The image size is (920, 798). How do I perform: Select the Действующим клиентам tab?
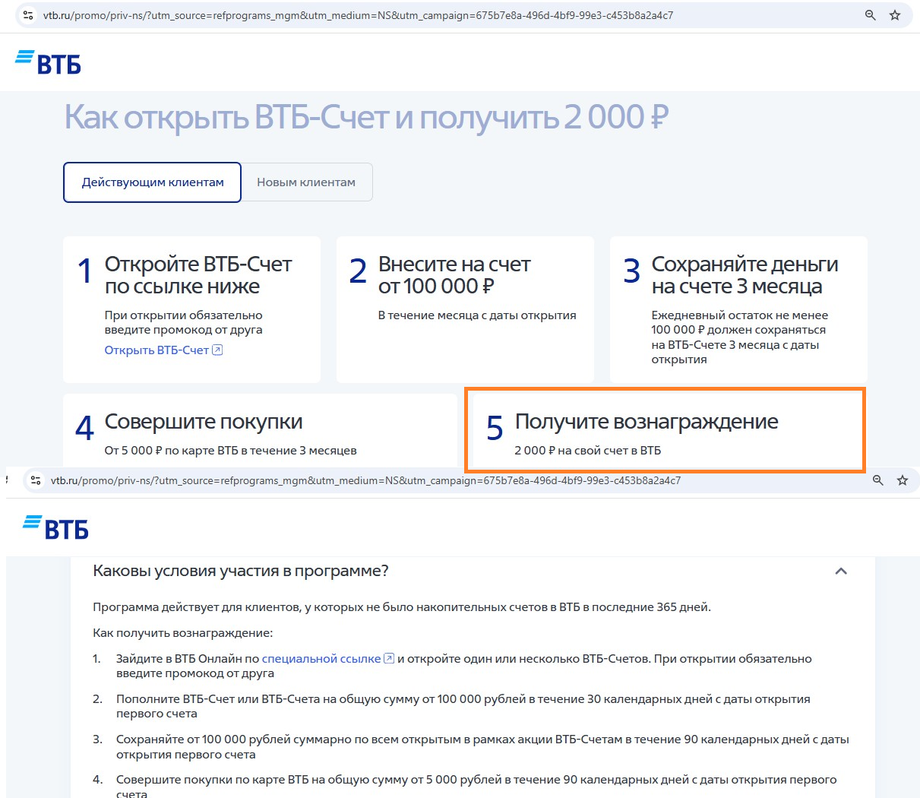click(x=153, y=182)
